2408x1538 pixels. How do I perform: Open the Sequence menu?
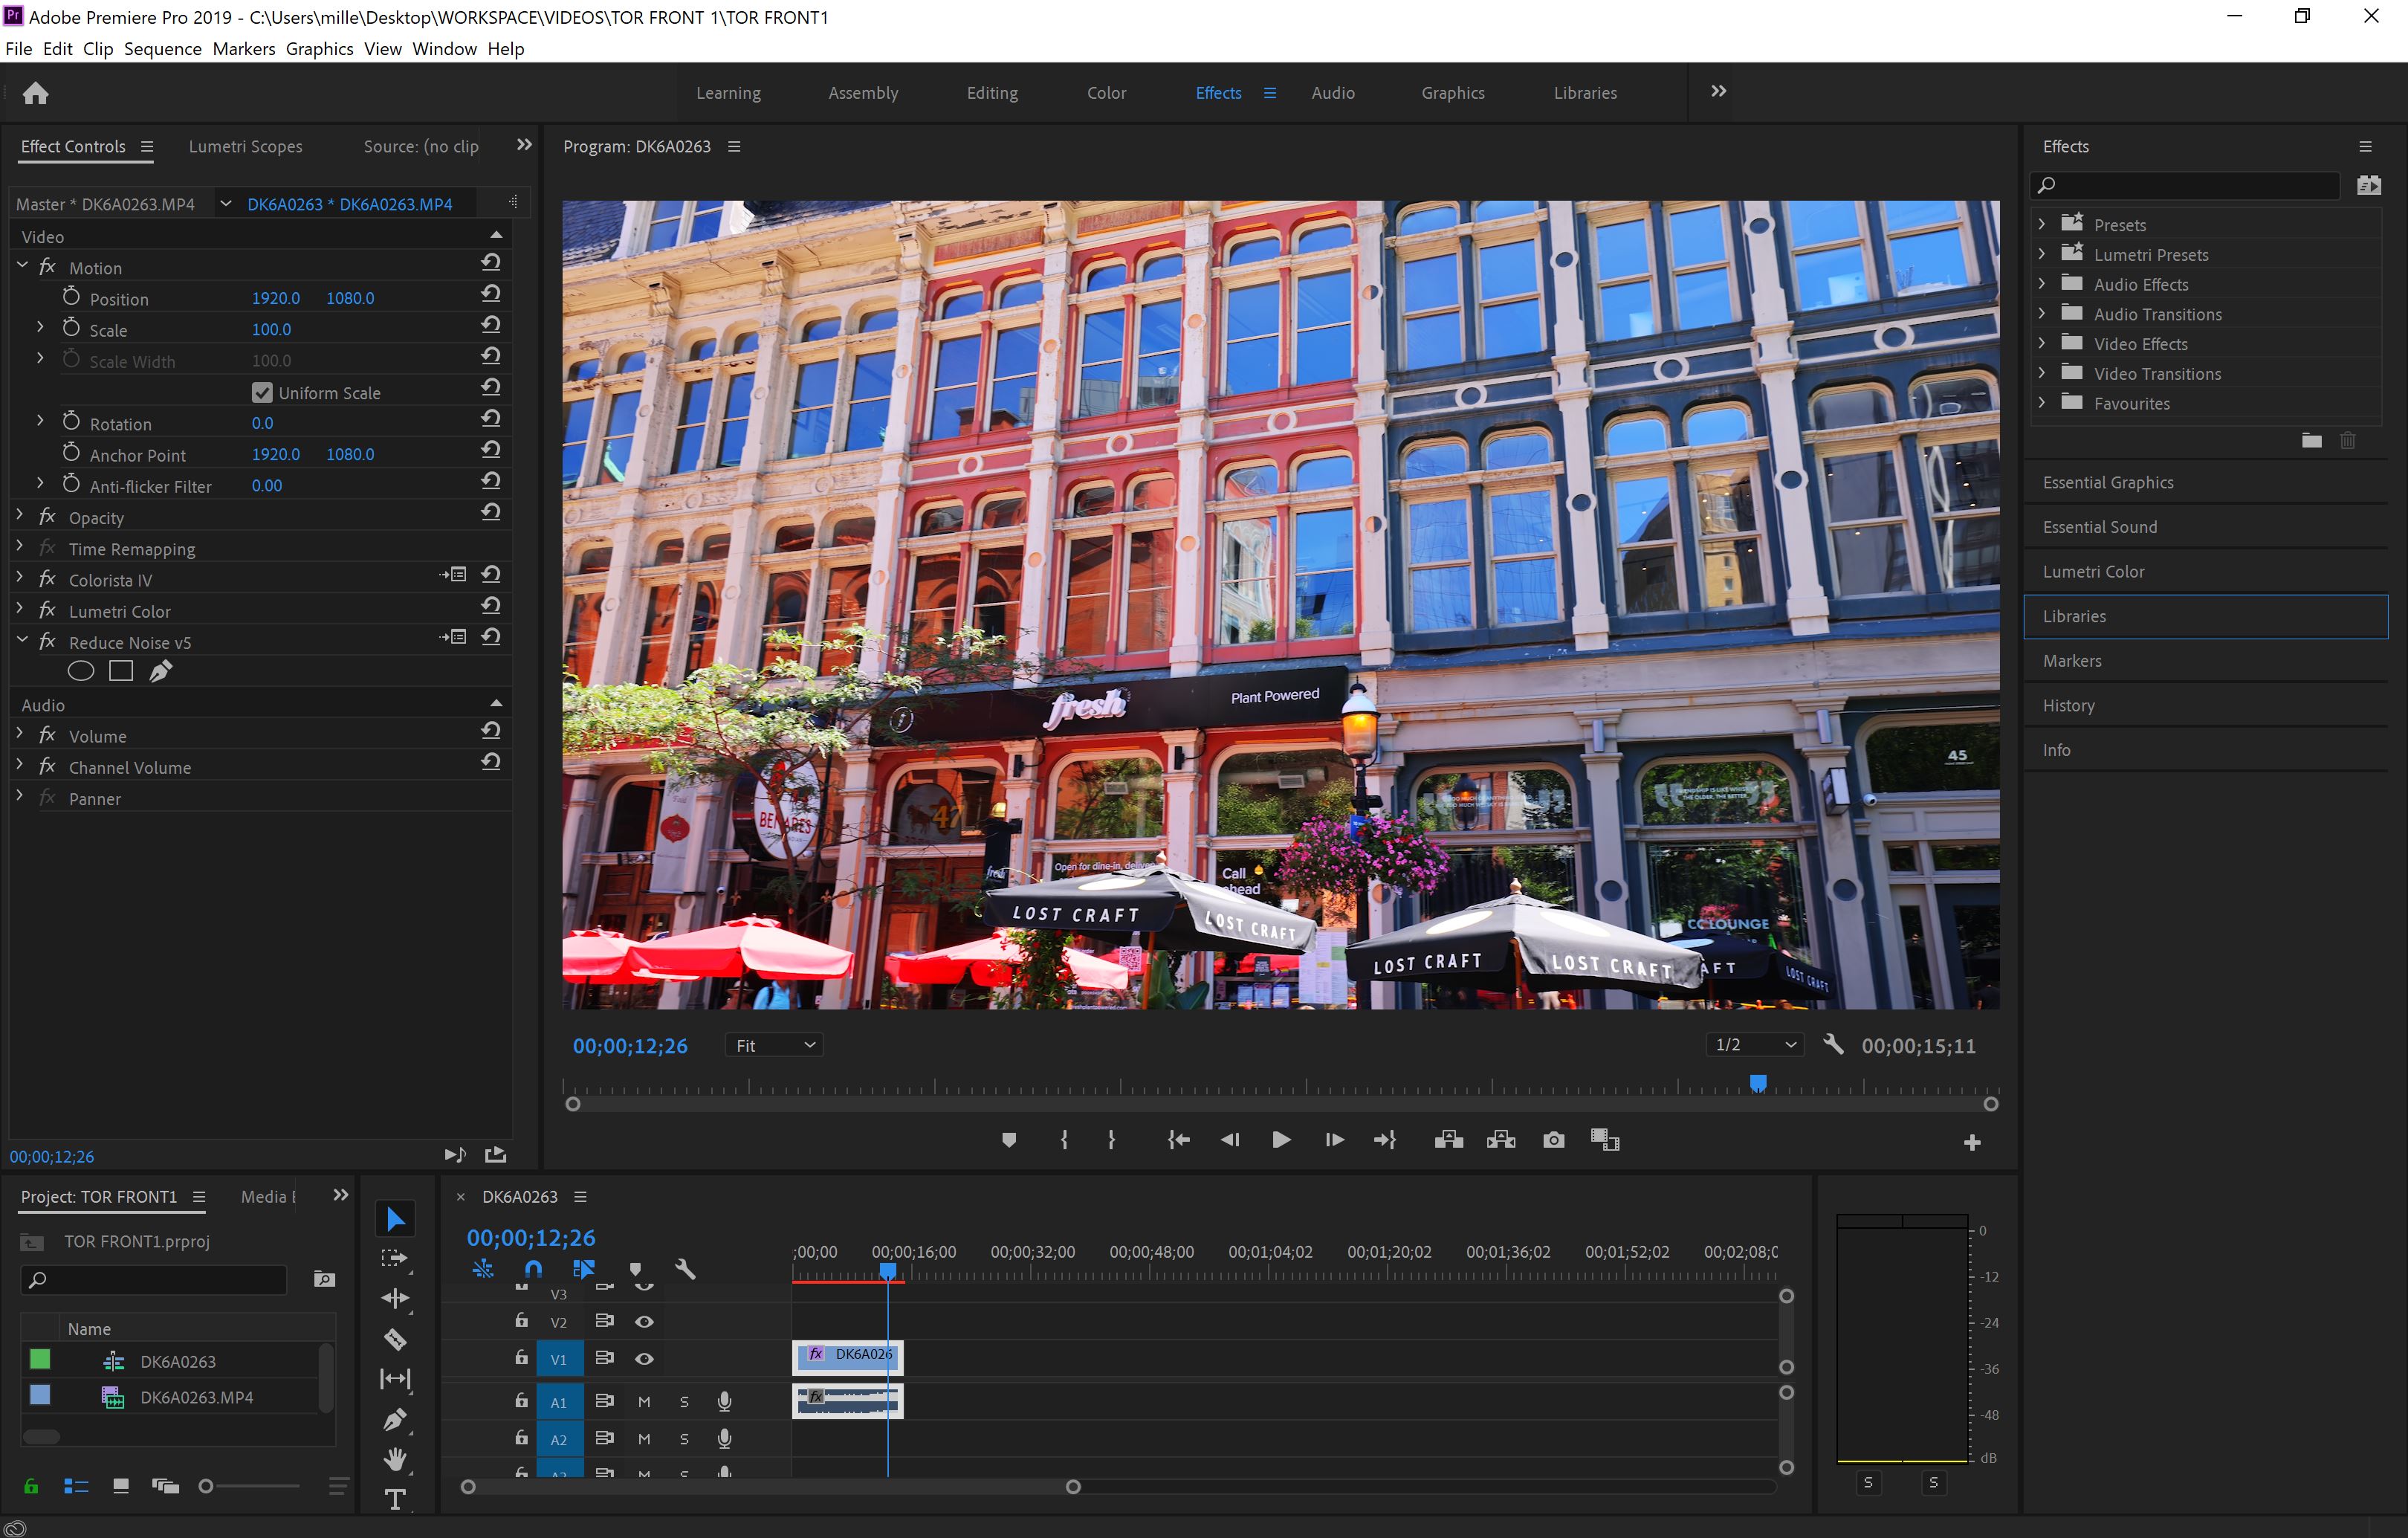pyautogui.click(x=162, y=48)
